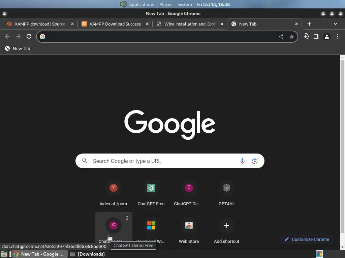Click the MATE logo icon in top panel

click(x=123, y=4)
